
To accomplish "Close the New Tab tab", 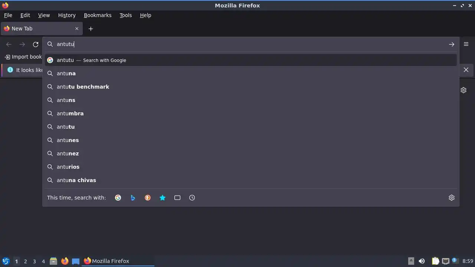I will pos(77,29).
